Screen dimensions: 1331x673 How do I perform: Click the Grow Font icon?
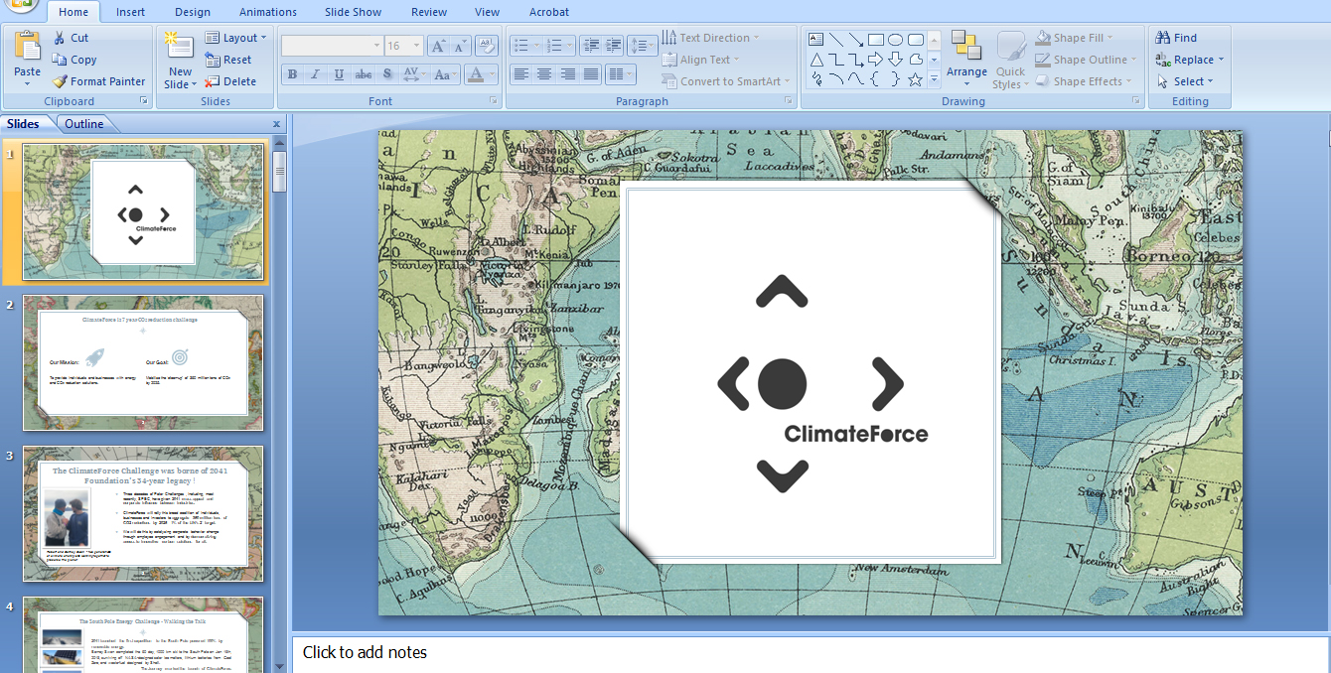click(x=438, y=46)
